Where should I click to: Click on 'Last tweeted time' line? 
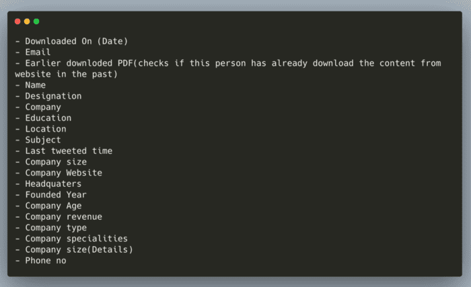click(x=64, y=151)
